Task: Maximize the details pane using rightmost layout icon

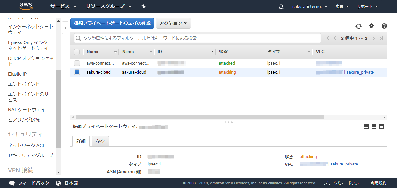Action: click(x=382, y=127)
